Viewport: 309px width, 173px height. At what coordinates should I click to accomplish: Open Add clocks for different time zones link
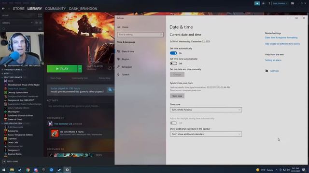(x=282, y=44)
